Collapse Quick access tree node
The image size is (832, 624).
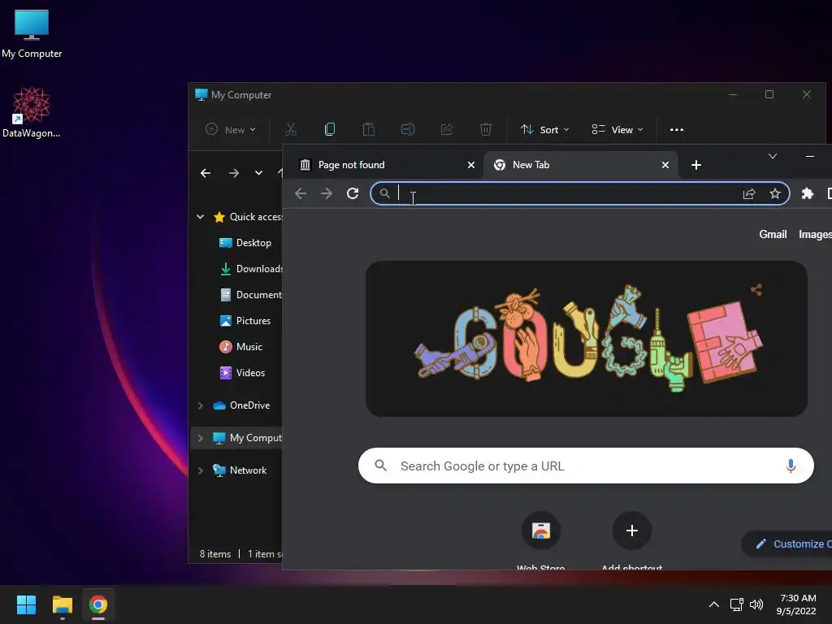click(x=200, y=216)
